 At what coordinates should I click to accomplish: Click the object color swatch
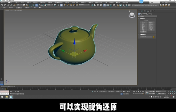153,37
